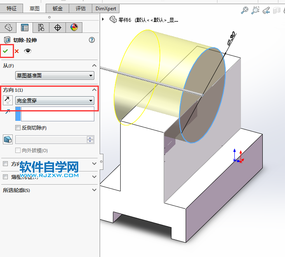Toggle the 向外拔模 checkbox

[18, 150]
